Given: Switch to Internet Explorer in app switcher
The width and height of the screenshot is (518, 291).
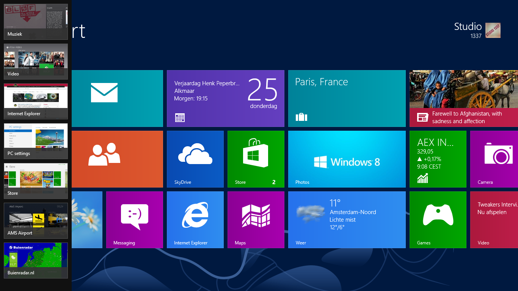Looking at the screenshot, I should click(36, 101).
